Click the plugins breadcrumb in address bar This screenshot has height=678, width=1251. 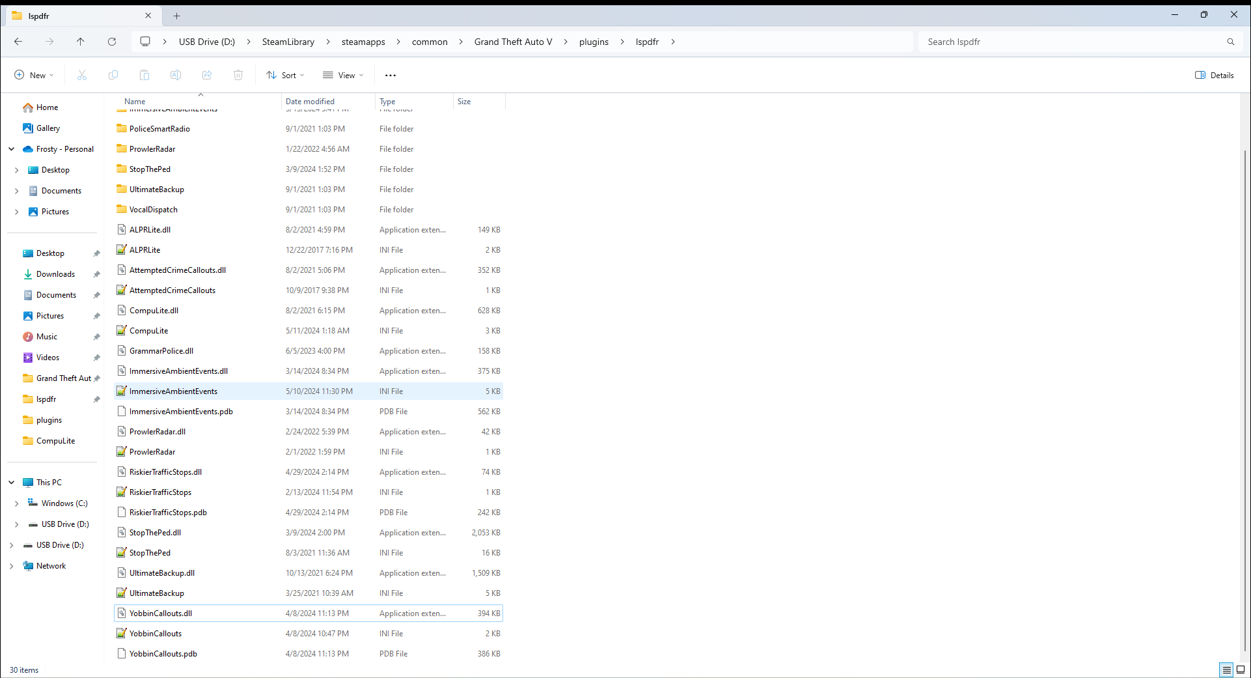coord(594,42)
